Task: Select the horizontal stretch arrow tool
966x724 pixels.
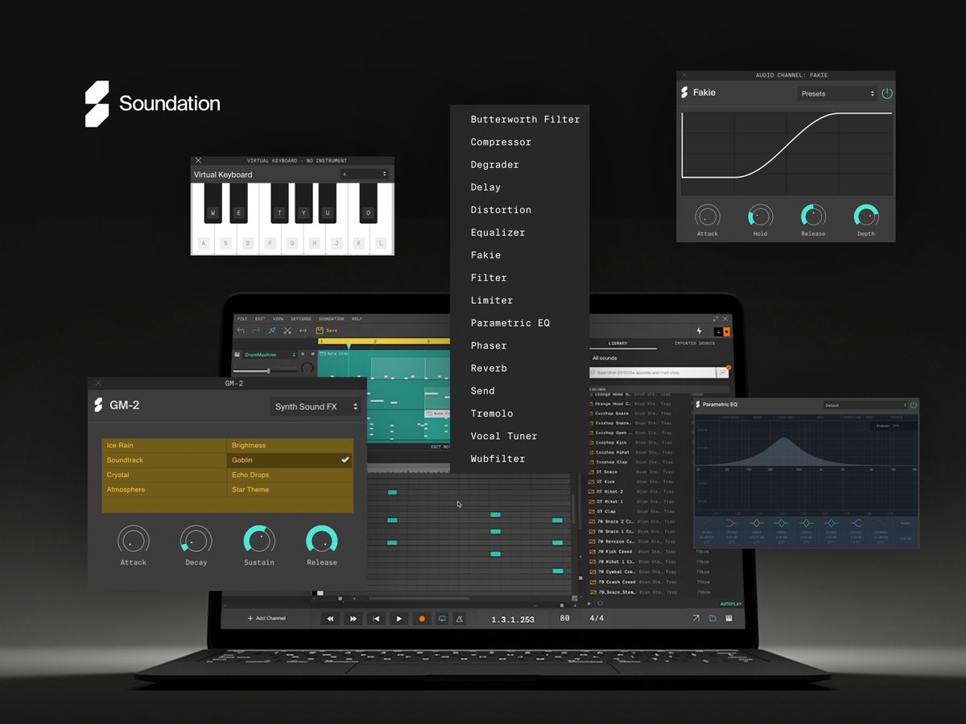Action: pos(303,330)
